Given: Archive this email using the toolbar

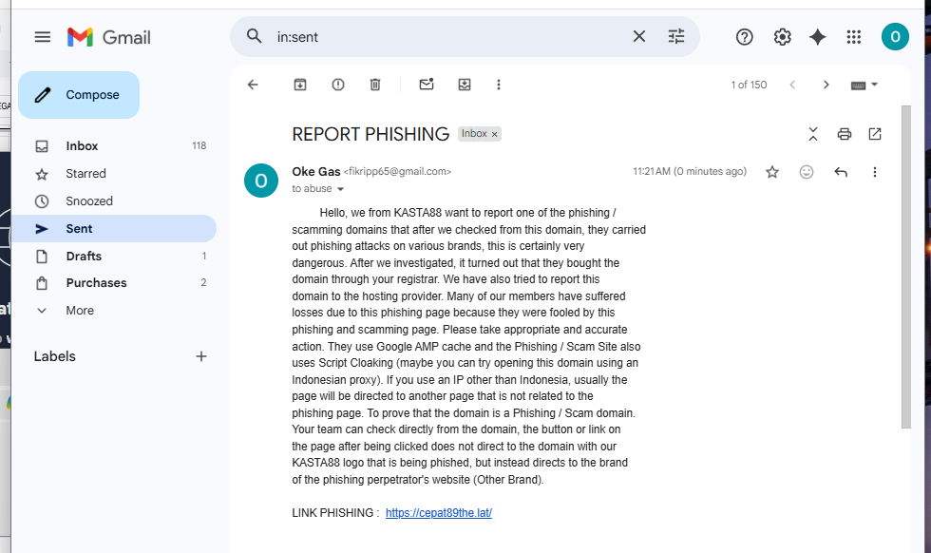Looking at the screenshot, I should pyautogui.click(x=300, y=85).
